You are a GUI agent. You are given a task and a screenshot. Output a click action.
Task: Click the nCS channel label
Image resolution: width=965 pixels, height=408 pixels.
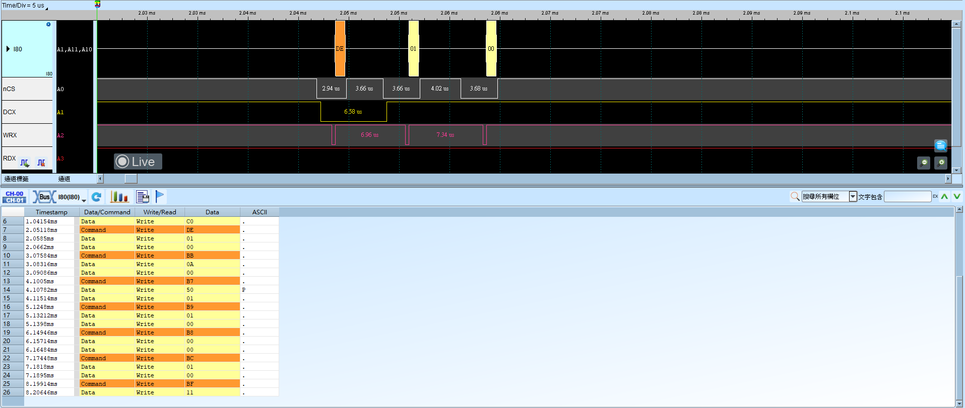coord(10,89)
